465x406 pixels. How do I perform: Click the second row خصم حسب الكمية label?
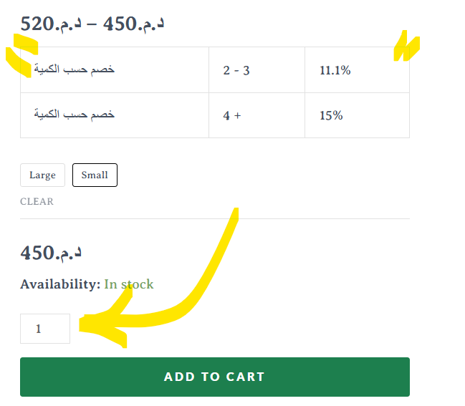coord(74,114)
